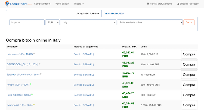This screenshot has height=112, width=204.
Task: Click the price 46,524.89 EUR
Action: click(x=128, y=105)
